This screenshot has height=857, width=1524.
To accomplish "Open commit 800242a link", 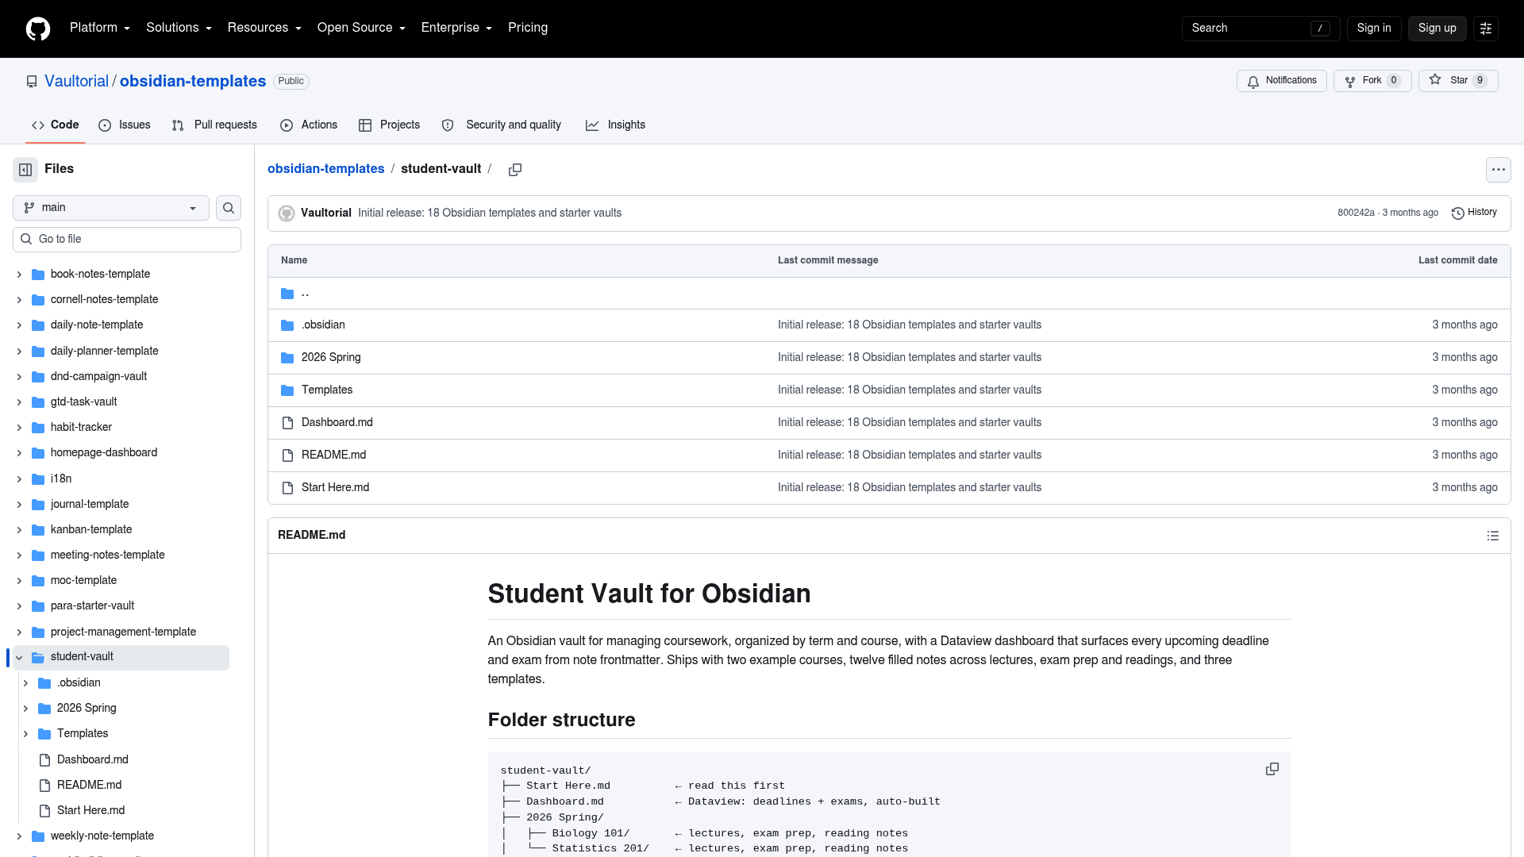I will click(x=1356, y=213).
